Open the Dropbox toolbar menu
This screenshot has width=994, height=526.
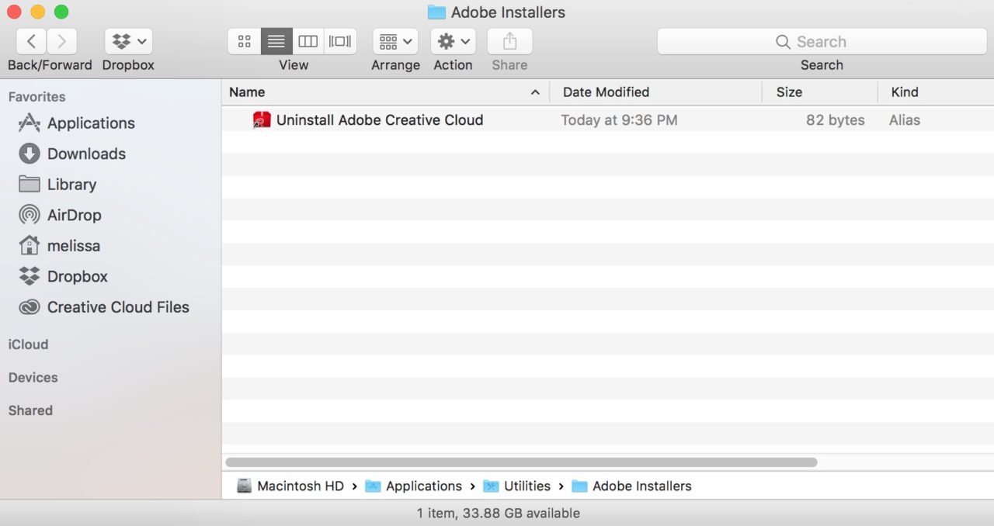point(128,41)
